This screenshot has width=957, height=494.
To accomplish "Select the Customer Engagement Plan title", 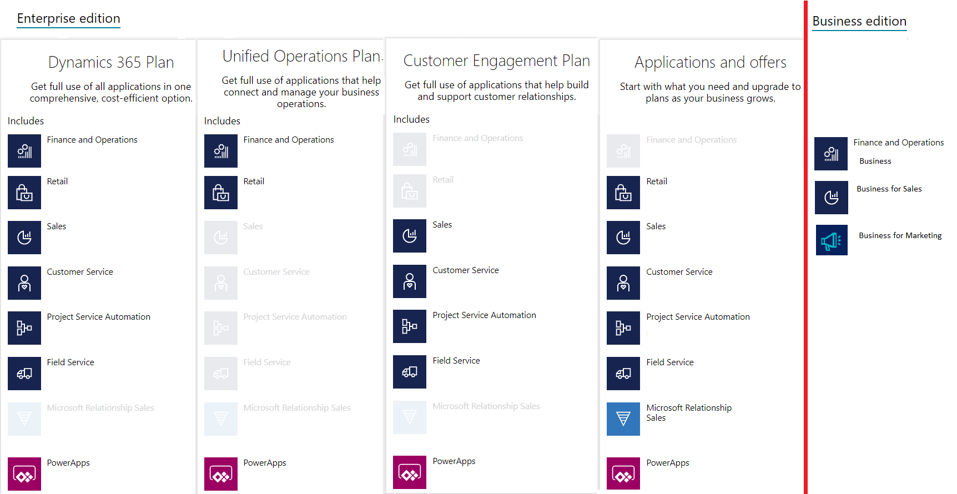I will (x=497, y=61).
